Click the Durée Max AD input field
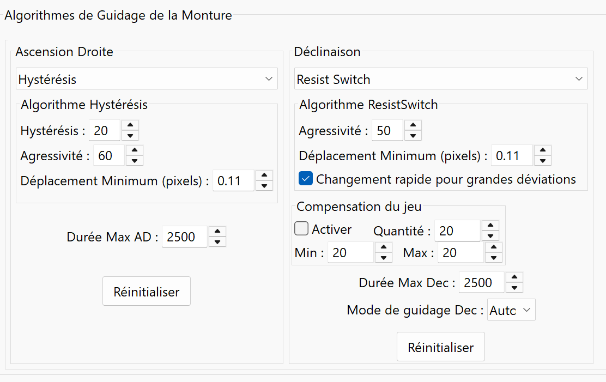 [x=185, y=237]
